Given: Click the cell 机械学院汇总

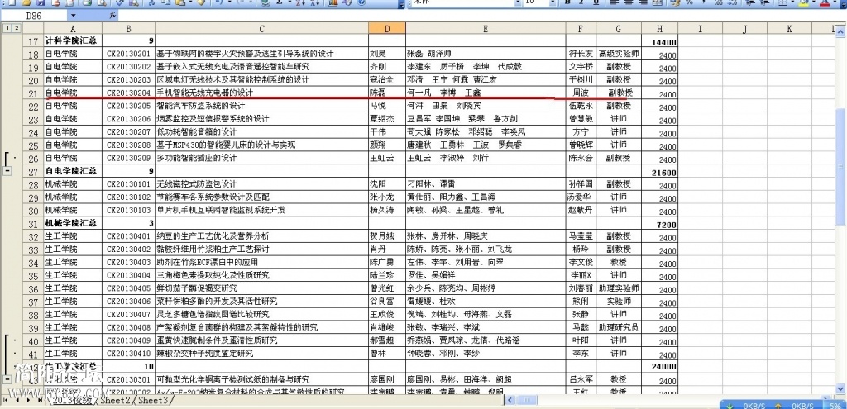Looking at the screenshot, I should (71, 223).
